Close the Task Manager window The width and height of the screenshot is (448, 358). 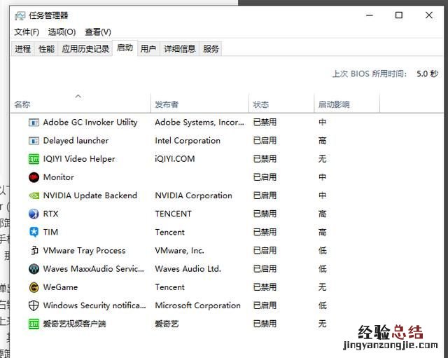click(429, 15)
